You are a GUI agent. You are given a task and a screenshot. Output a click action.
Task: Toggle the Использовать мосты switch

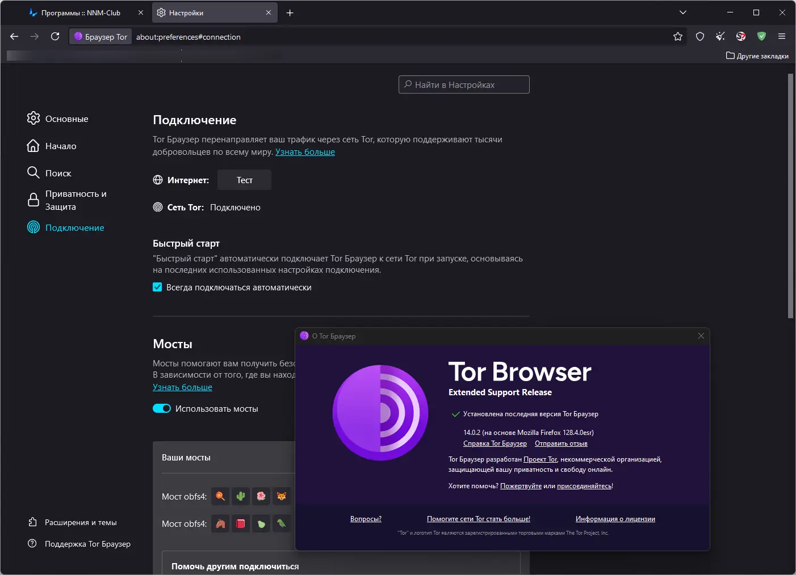[162, 408]
